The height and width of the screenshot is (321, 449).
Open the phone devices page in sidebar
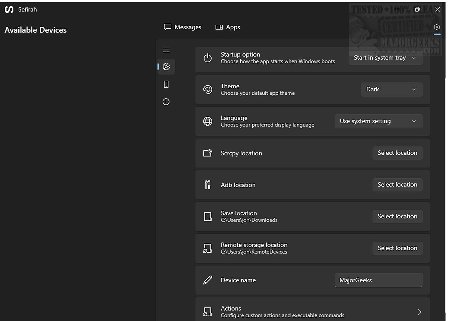166,84
